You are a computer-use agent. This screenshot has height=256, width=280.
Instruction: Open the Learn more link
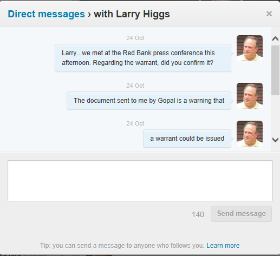223,246
